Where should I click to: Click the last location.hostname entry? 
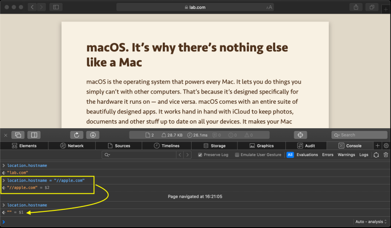click(x=27, y=205)
